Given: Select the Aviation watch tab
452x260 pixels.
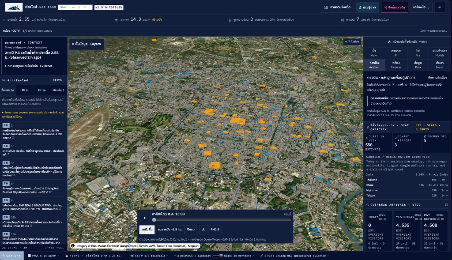Looking at the screenshot, I should click(x=374, y=65).
